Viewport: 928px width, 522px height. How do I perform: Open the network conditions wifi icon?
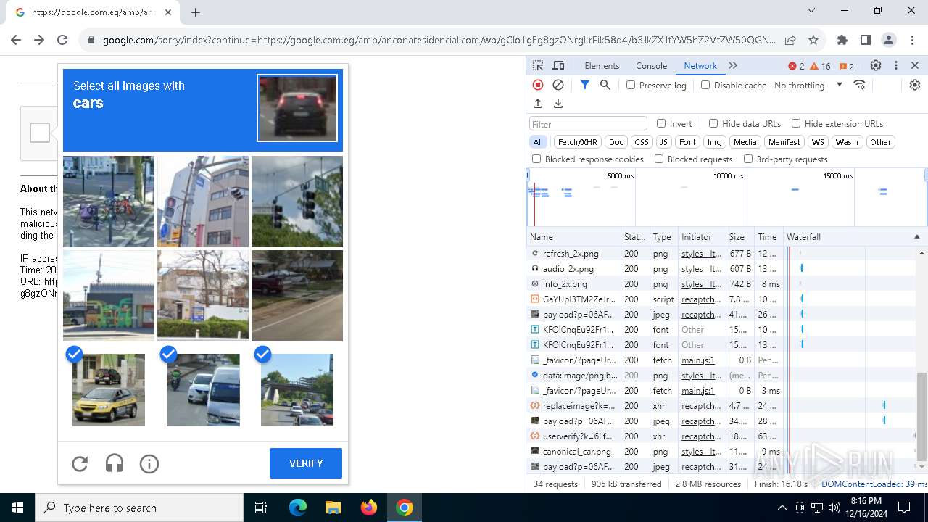coord(860,85)
